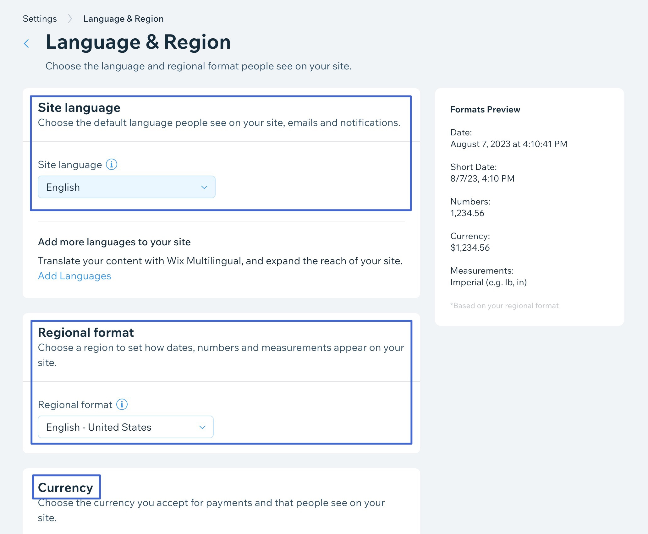Go back using the back arrow

pyautogui.click(x=27, y=43)
